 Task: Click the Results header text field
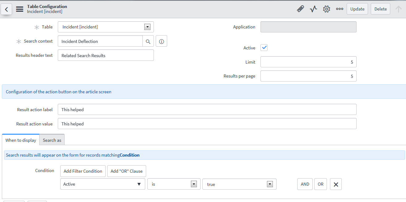pos(106,56)
